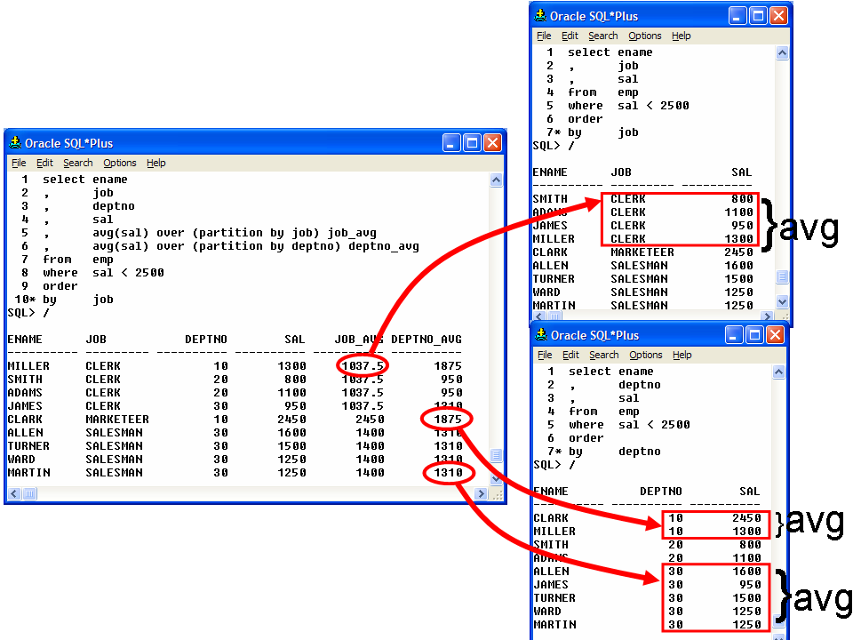Click the SQL*Plus title icon in the bottom-right window
This screenshot has width=853, height=640.
(541, 335)
